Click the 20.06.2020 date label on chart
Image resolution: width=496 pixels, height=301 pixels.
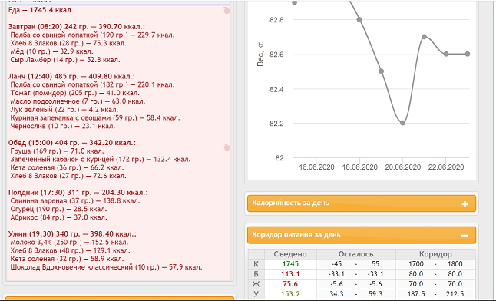pyautogui.click(x=403, y=167)
